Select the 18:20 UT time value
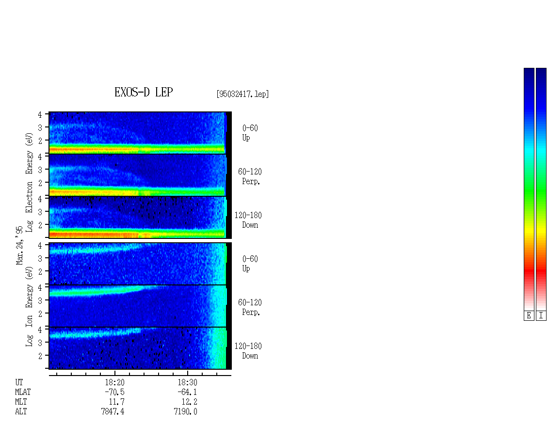This screenshot has height=424, width=548. (114, 382)
